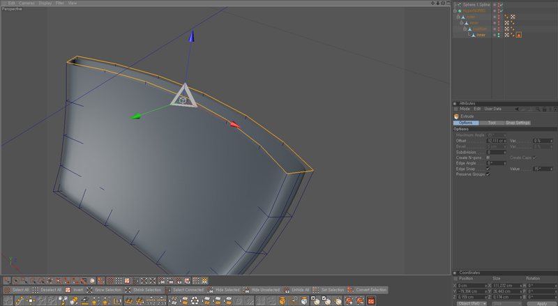This screenshot has height=306, width=558.
Task: Click the Convert Selection icon
Action: 352,290
